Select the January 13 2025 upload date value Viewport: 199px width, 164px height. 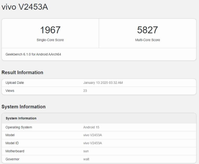(103, 83)
